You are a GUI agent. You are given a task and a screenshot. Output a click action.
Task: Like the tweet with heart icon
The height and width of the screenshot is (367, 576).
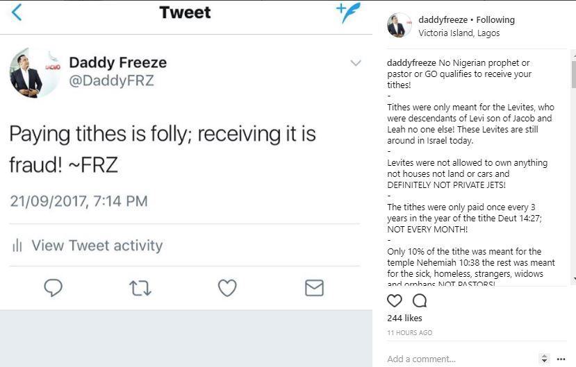pos(227,287)
